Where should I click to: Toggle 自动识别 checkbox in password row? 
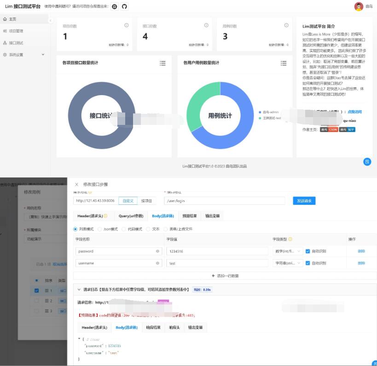pos(307,251)
